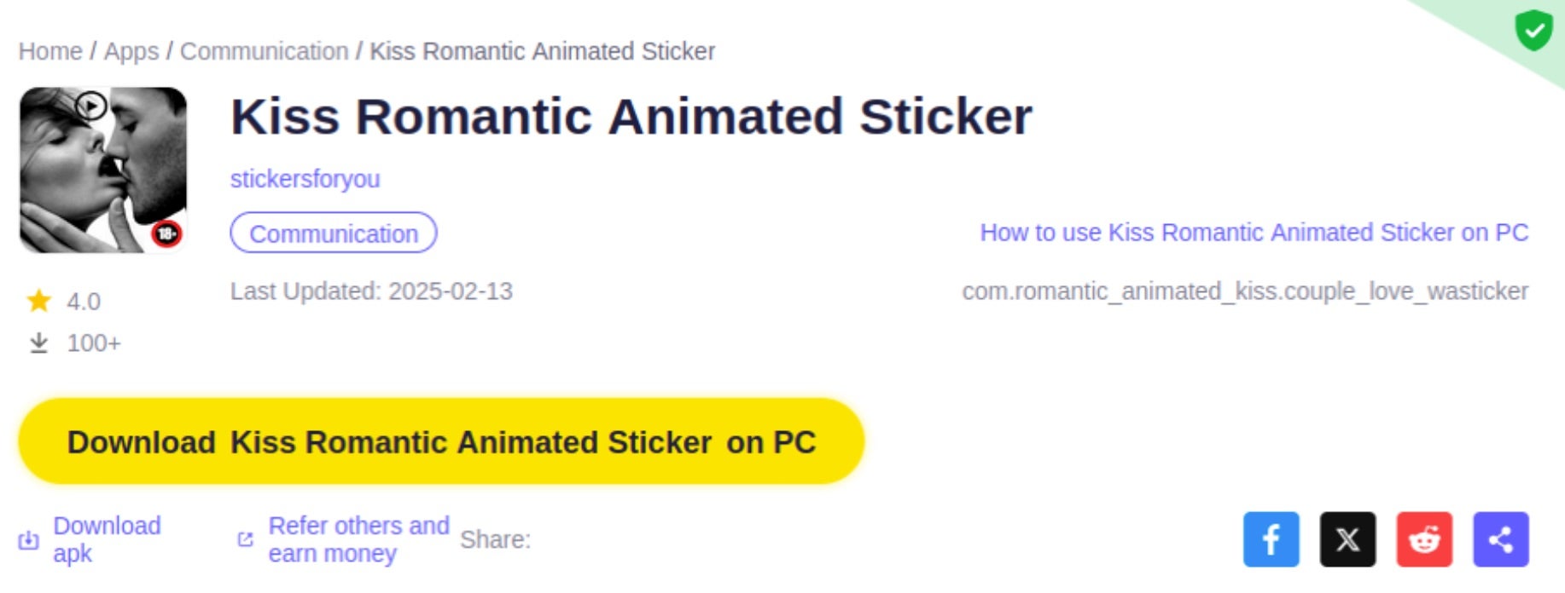Click the external-link icon beside Refer others

coord(245,539)
